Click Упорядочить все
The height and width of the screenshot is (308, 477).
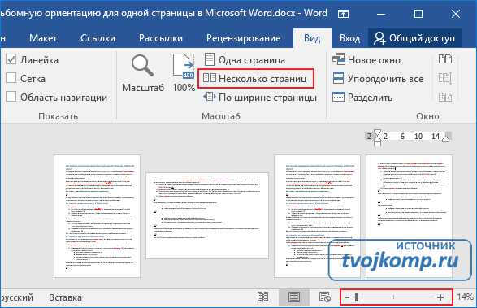378,79
